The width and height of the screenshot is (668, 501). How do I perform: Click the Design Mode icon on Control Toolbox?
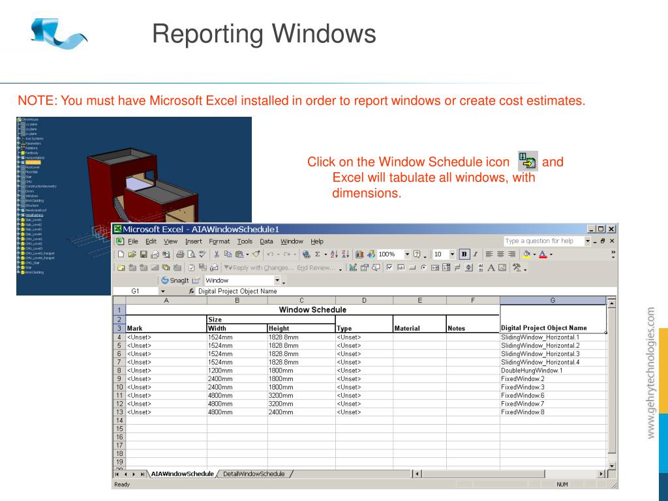(x=353, y=267)
